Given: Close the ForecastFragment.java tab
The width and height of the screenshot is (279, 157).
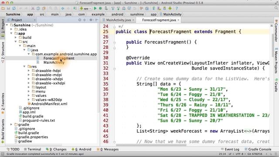Looking at the screenshot, I should [178, 20].
